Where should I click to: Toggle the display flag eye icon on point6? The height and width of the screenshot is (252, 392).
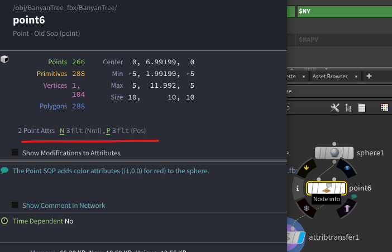click(x=347, y=168)
